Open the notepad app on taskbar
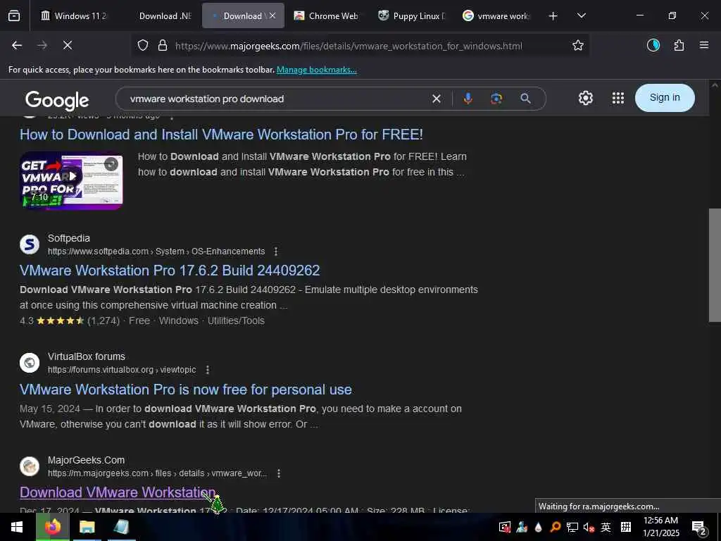This screenshot has width=721, height=541. (x=121, y=527)
